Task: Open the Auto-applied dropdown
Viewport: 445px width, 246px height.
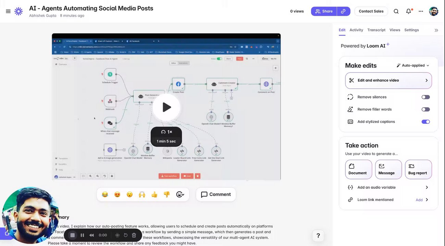Action: coord(413,65)
